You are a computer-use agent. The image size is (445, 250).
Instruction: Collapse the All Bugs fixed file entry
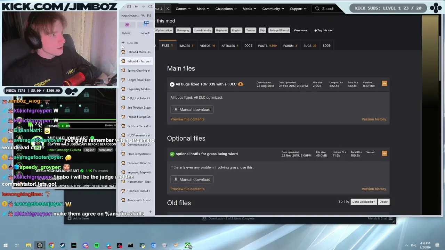coord(385,84)
